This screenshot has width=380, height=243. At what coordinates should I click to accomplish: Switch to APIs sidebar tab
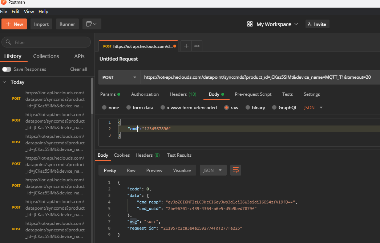(x=79, y=56)
